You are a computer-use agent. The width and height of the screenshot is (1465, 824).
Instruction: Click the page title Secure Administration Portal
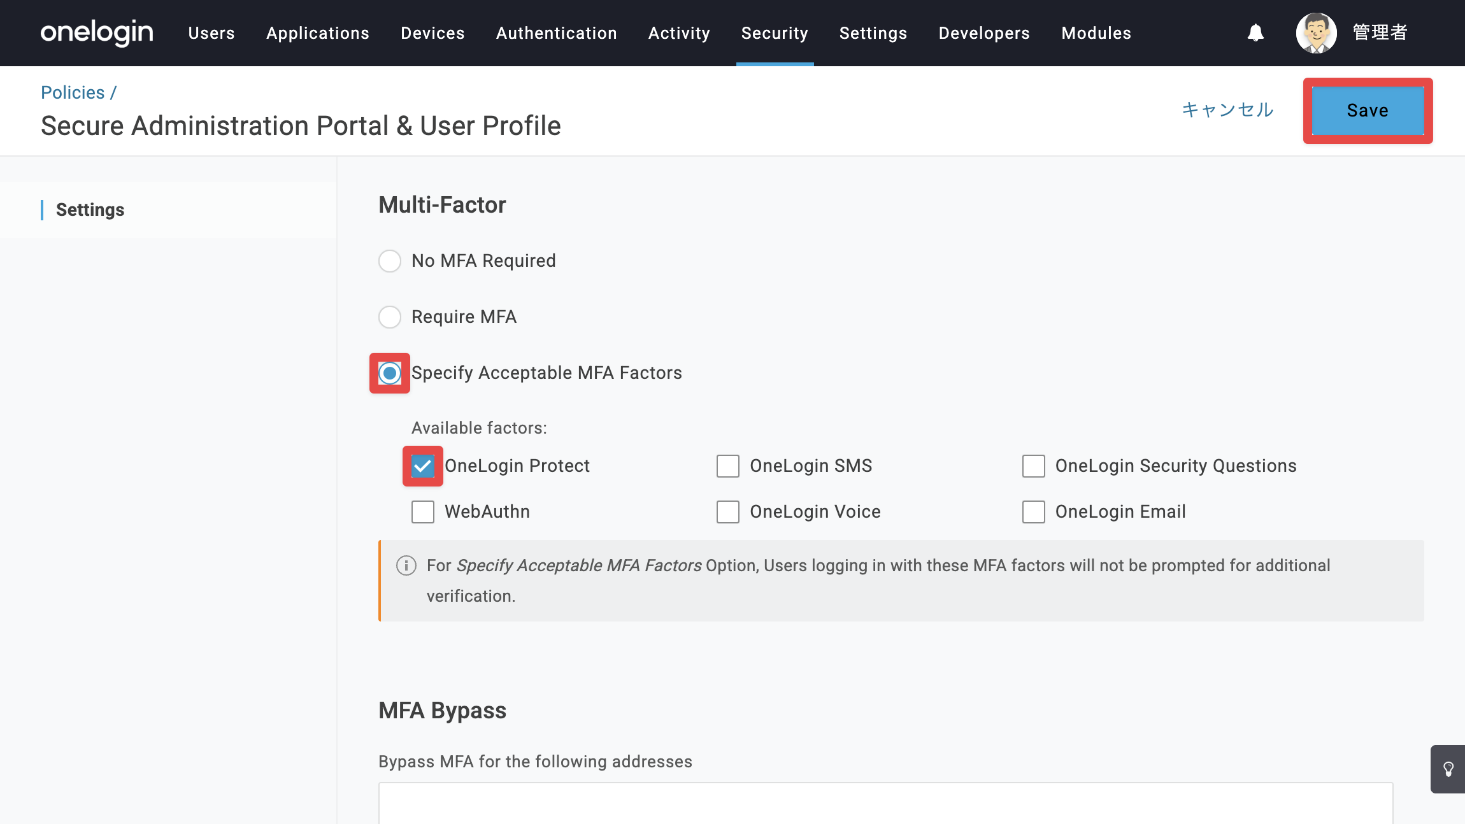tap(301, 126)
